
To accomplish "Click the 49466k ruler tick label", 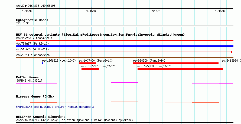I will point(91,11).
